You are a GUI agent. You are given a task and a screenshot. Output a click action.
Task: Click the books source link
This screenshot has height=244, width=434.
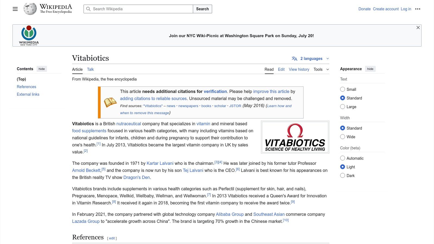[206, 106]
